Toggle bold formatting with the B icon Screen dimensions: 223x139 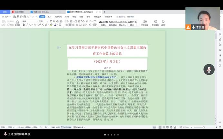[x=24, y=25]
